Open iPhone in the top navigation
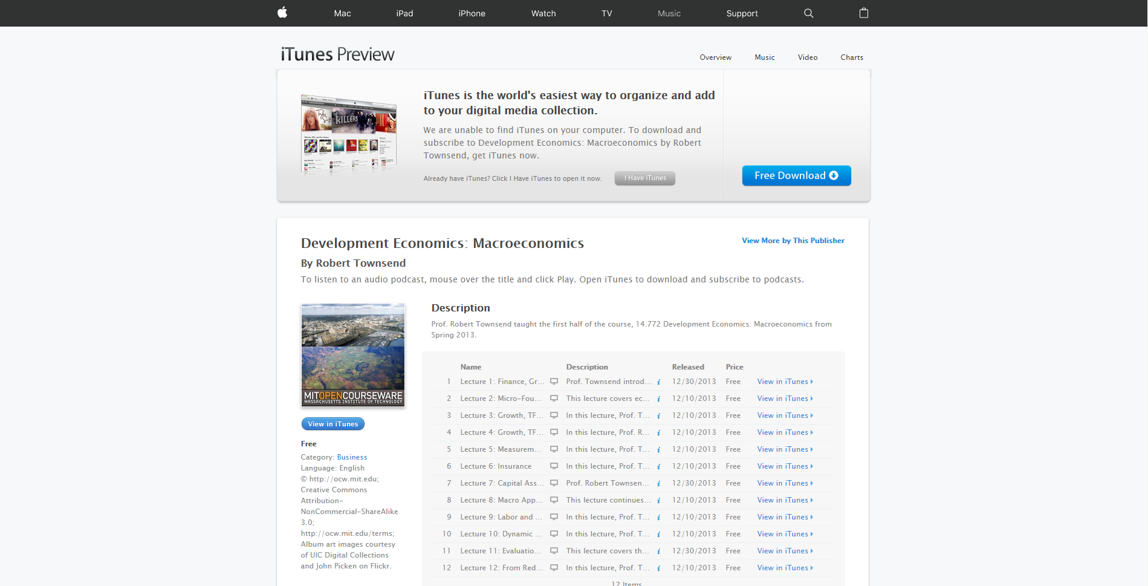Image resolution: width=1148 pixels, height=586 pixels. click(x=472, y=13)
